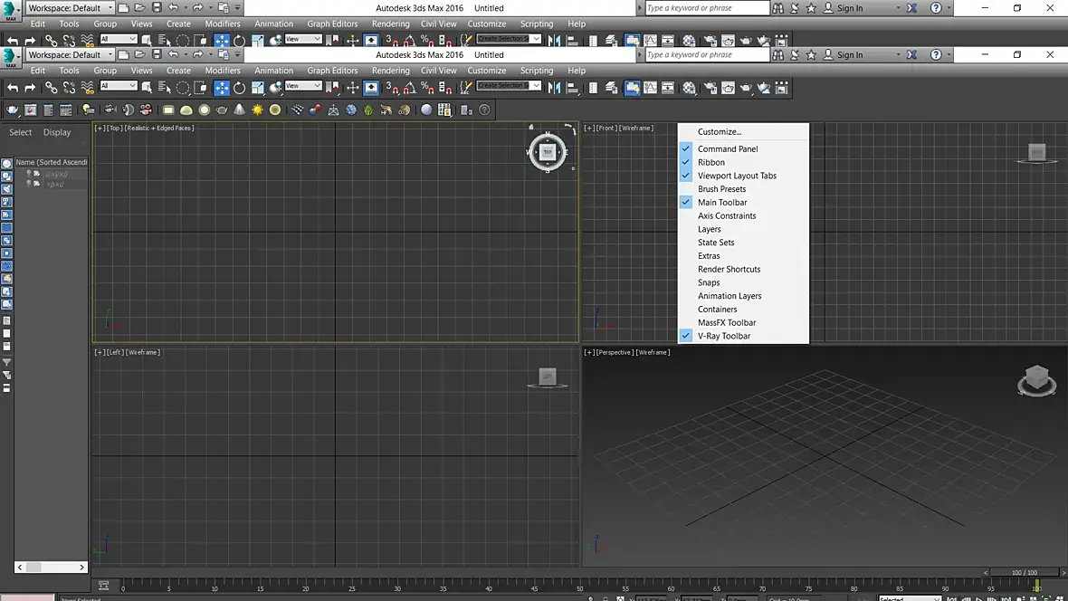Toggle the Ribbon checkbox off
The width and height of the screenshot is (1068, 601).
(x=710, y=163)
